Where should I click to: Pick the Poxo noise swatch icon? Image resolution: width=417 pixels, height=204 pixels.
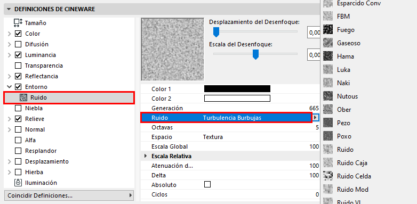point(328,136)
